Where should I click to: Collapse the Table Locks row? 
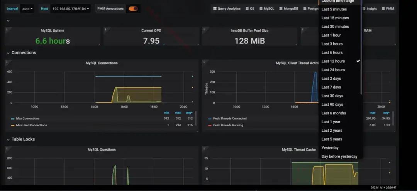[x=21, y=139]
